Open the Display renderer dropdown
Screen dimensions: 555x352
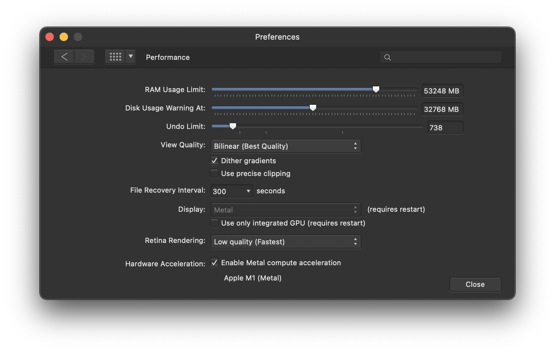point(286,210)
